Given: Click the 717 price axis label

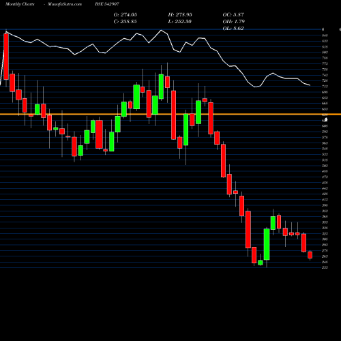Looking at the screenshot, I should coord(325,87).
